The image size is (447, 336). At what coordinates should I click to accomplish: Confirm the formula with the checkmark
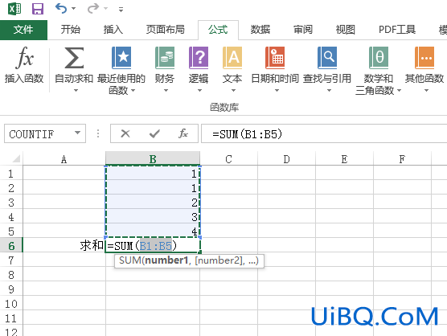coord(154,133)
